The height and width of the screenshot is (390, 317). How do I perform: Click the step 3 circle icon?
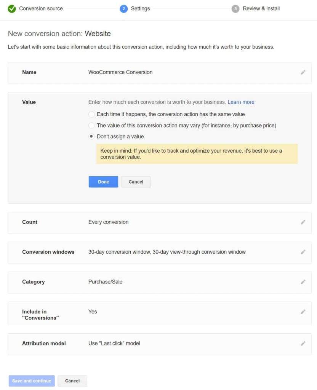pyautogui.click(x=235, y=8)
